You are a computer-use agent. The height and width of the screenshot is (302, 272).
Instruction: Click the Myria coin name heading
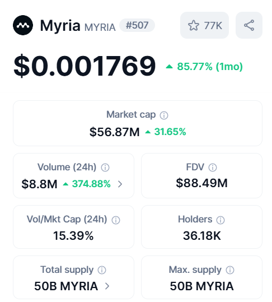click(x=60, y=25)
